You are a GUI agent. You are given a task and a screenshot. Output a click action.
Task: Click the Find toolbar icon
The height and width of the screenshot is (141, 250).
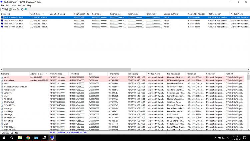pyautogui.click(x=22, y=9)
